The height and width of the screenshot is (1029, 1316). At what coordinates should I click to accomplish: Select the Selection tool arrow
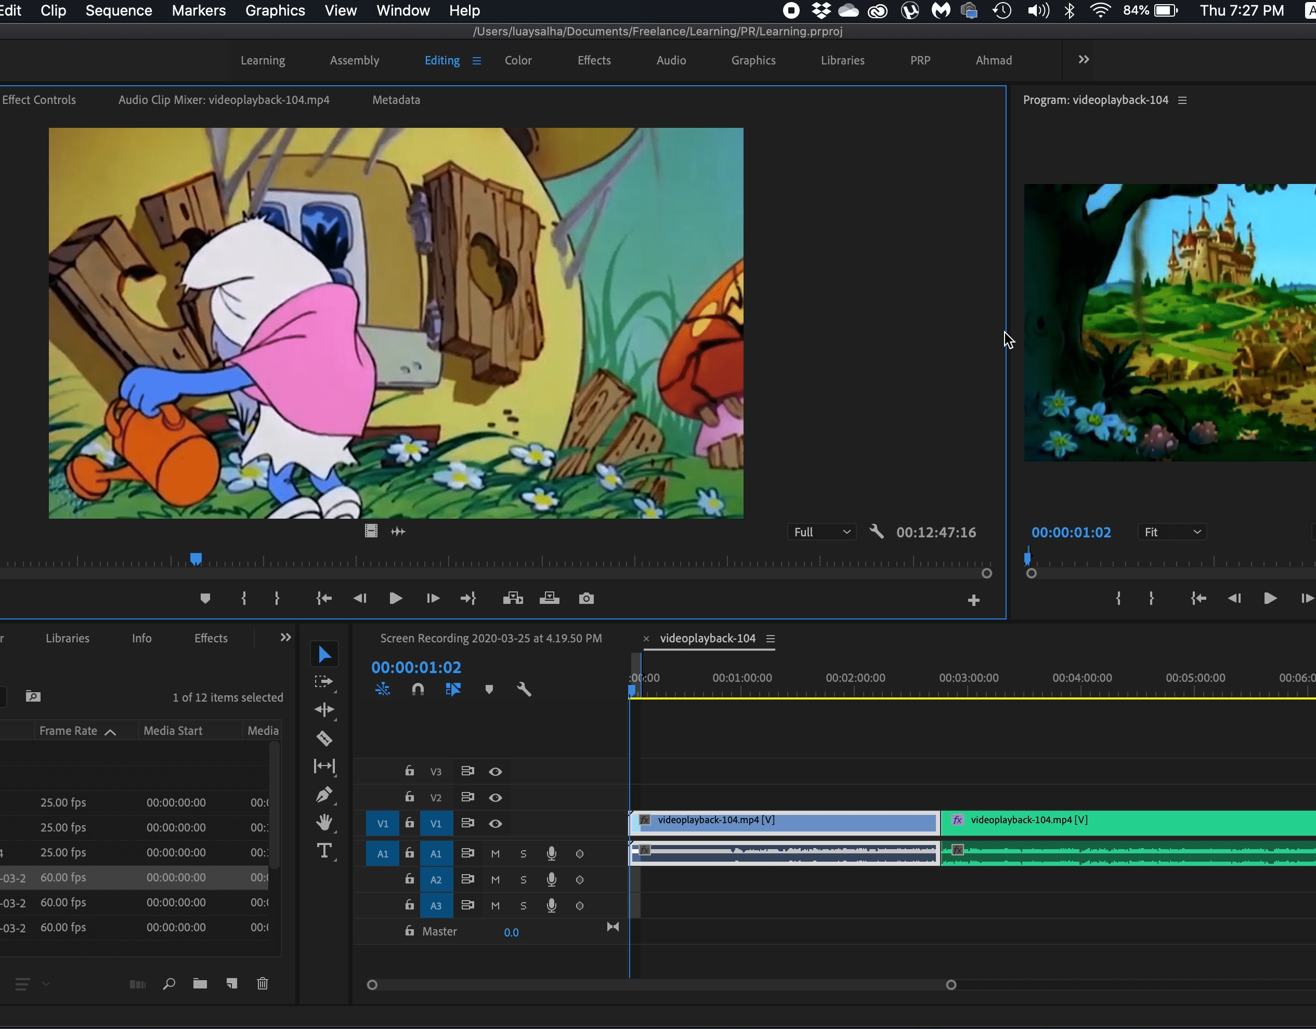point(324,654)
